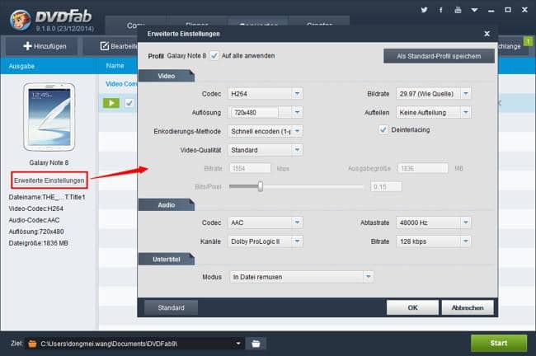Click the Bits/Pixel 0.15 value field
This screenshot has width=536, height=356.
coord(386,186)
